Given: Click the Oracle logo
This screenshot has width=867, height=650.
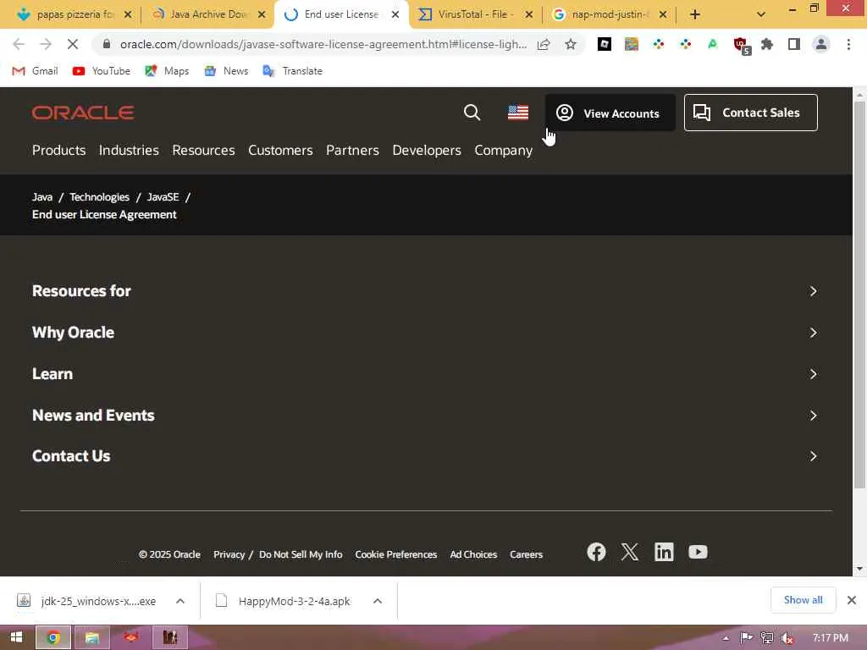Looking at the screenshot, I should [x=83, y=113].
